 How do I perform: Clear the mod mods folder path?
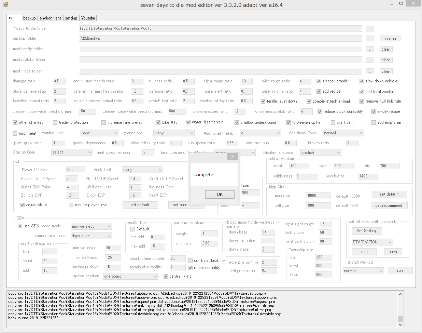coord(386,71)
